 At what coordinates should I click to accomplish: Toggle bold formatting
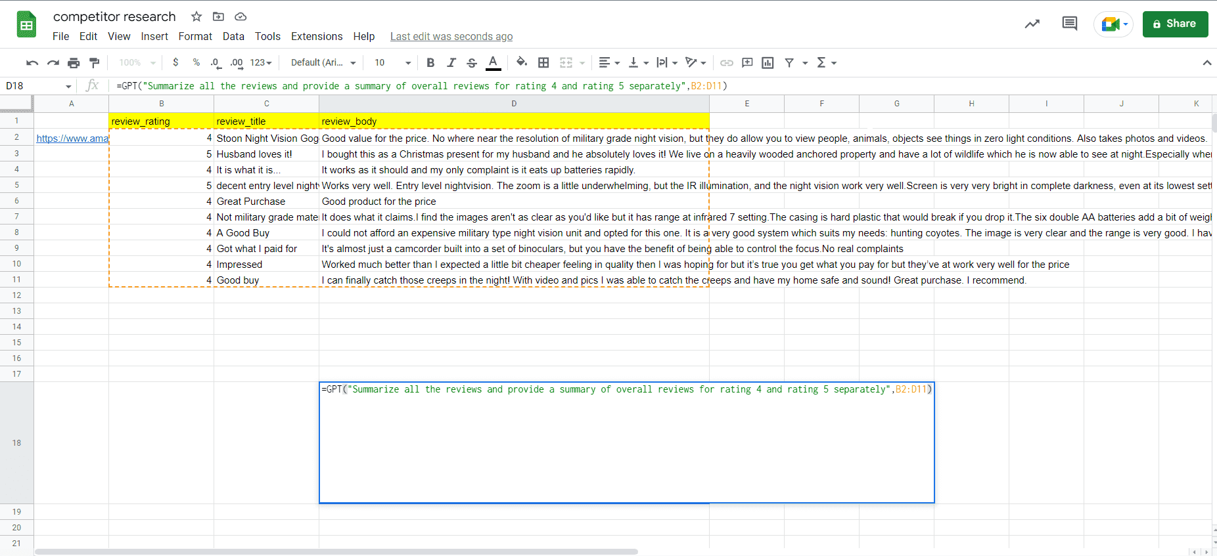pyautogui.click(x=430, y=63)
